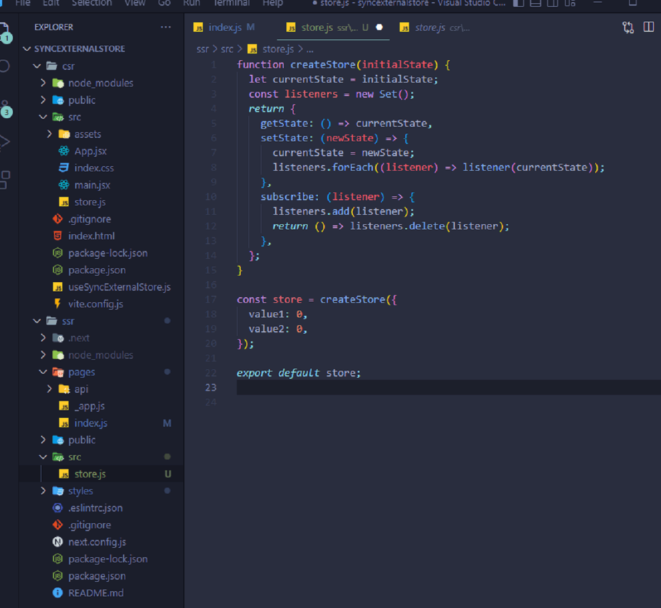Click the Open Changes compare icon
The image size is (661, 608).
pos(628,27)
